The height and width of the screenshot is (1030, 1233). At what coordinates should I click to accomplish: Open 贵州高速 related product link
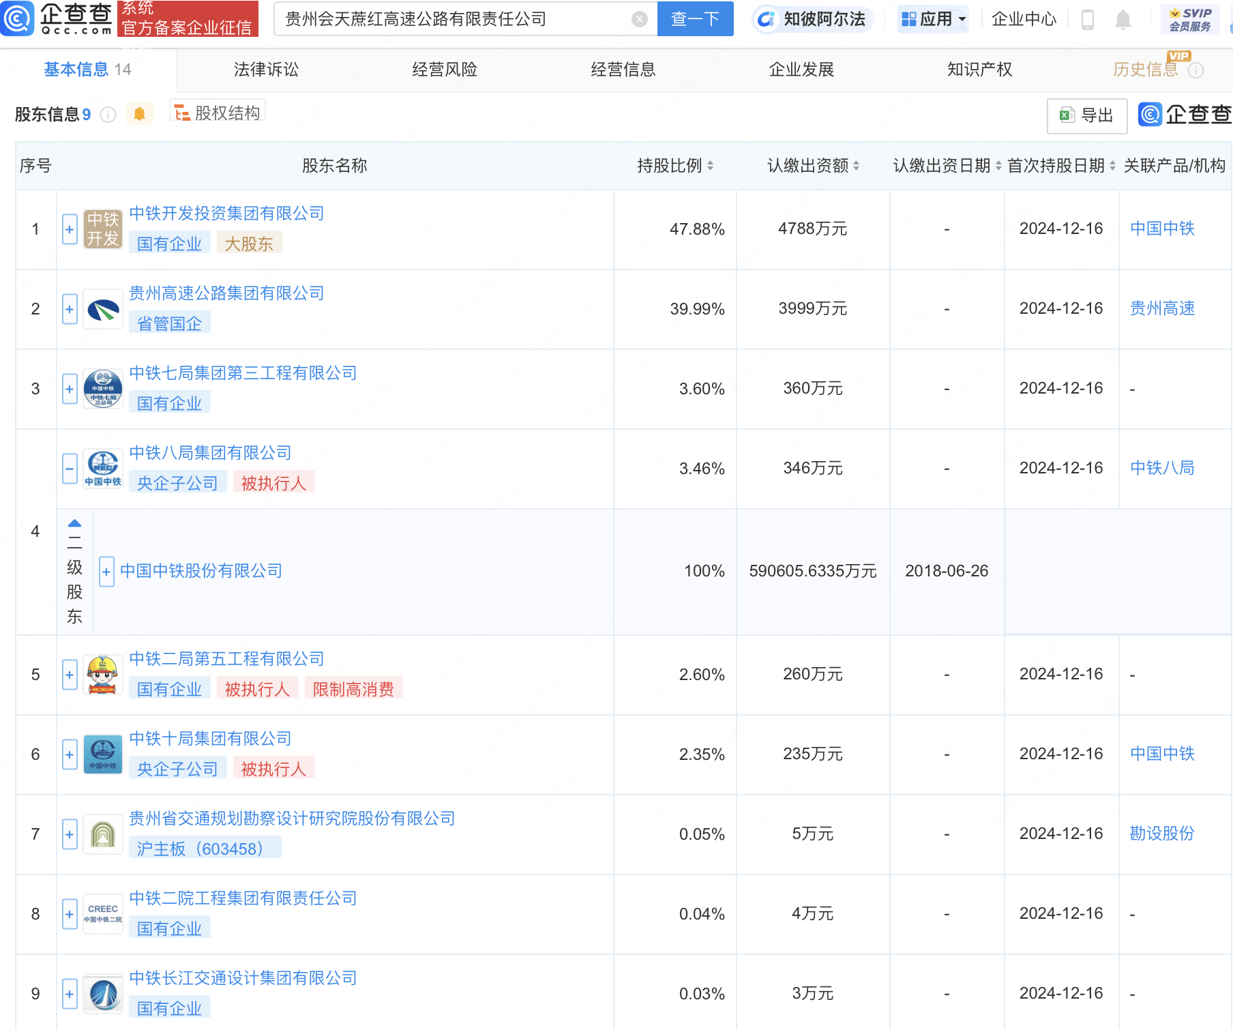click(x=1162, y=308)
